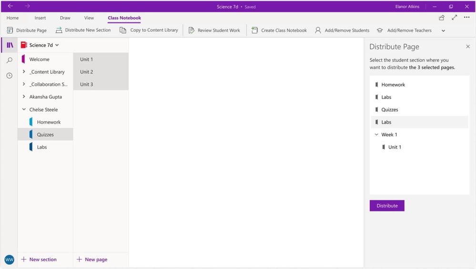Expand the ribbon overflow chevron
The width and height of the screenshot is (476, 269).
(x=443, y=30)
